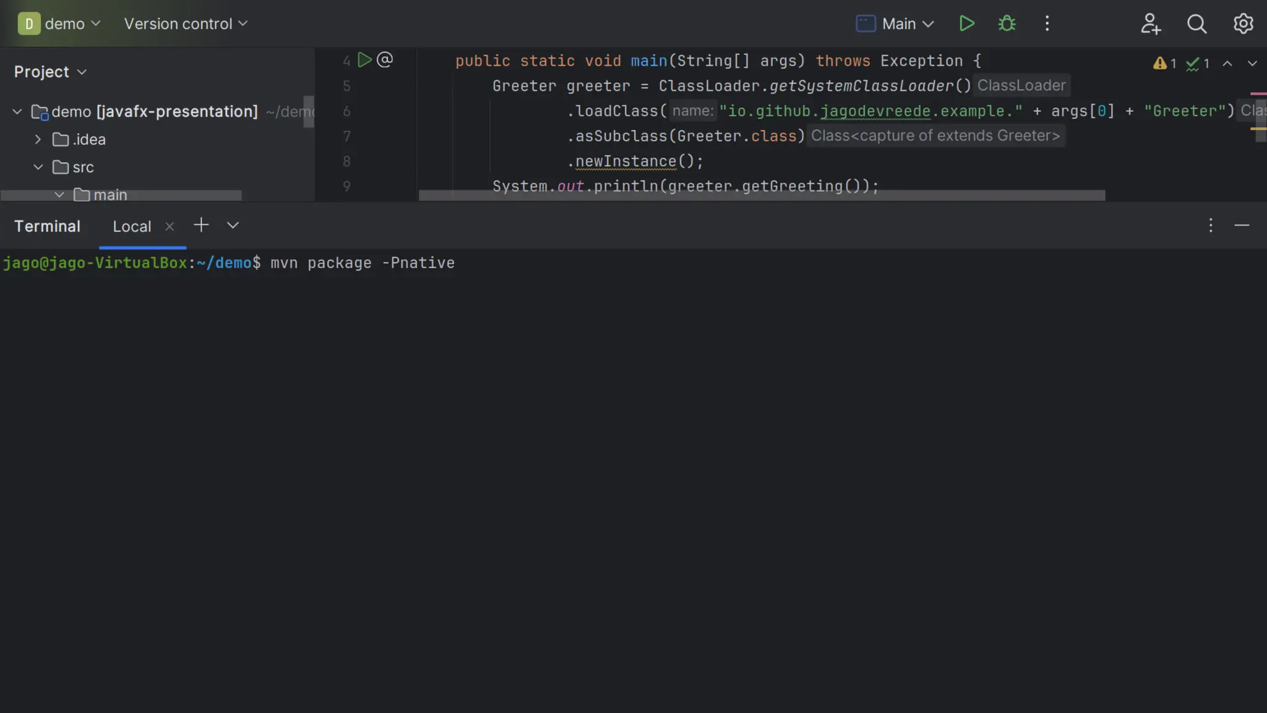Run the Main configuration
This screenshot has height=713, width=1267.
(966, 24)
